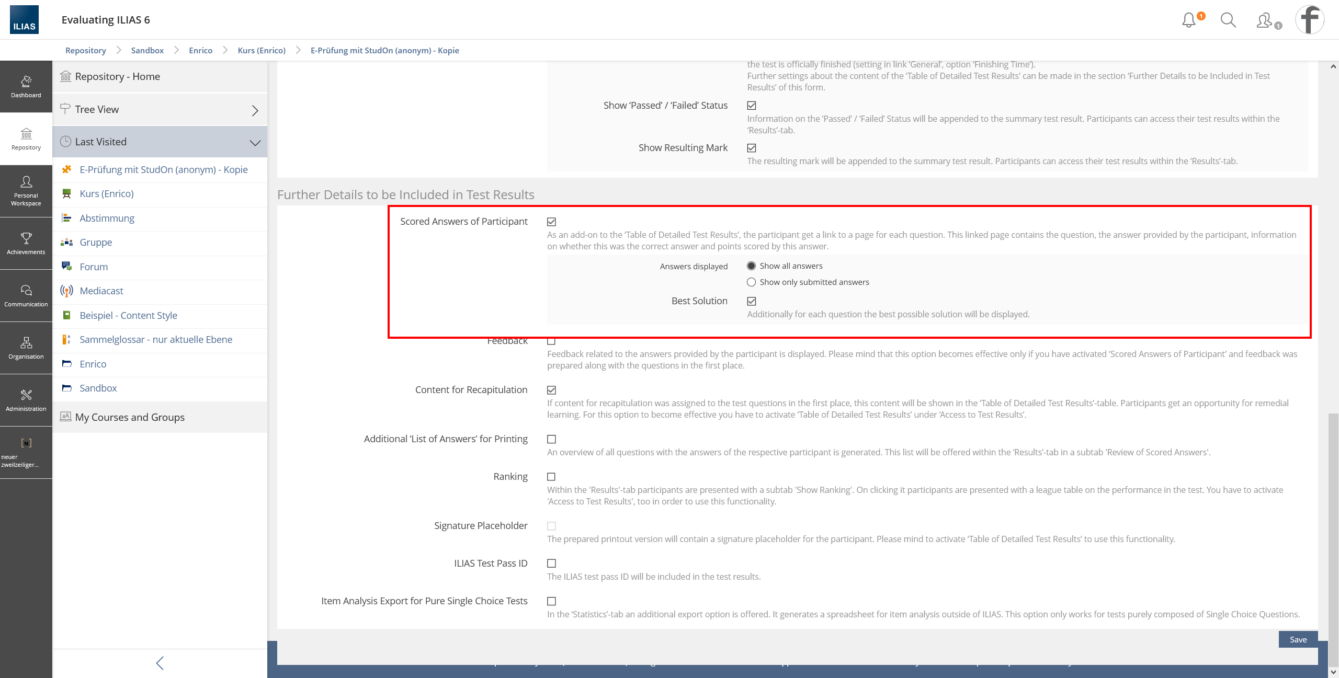
Task: Click the Save button
Action: pyautogui.click(x=1298, y=639)
